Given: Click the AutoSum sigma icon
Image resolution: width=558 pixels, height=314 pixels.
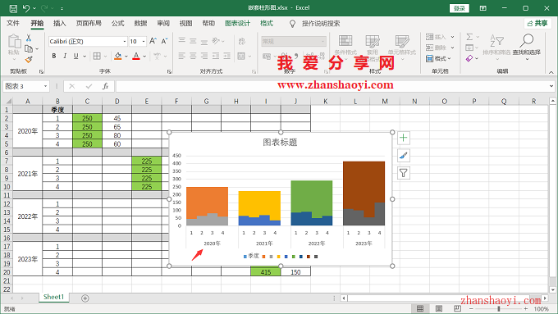Looking at the screenshot, I should tap(469, 37).
